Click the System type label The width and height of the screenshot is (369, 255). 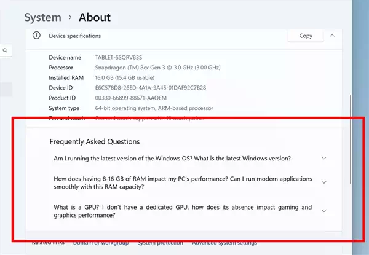pyautogui.click(x=64, y=108)
